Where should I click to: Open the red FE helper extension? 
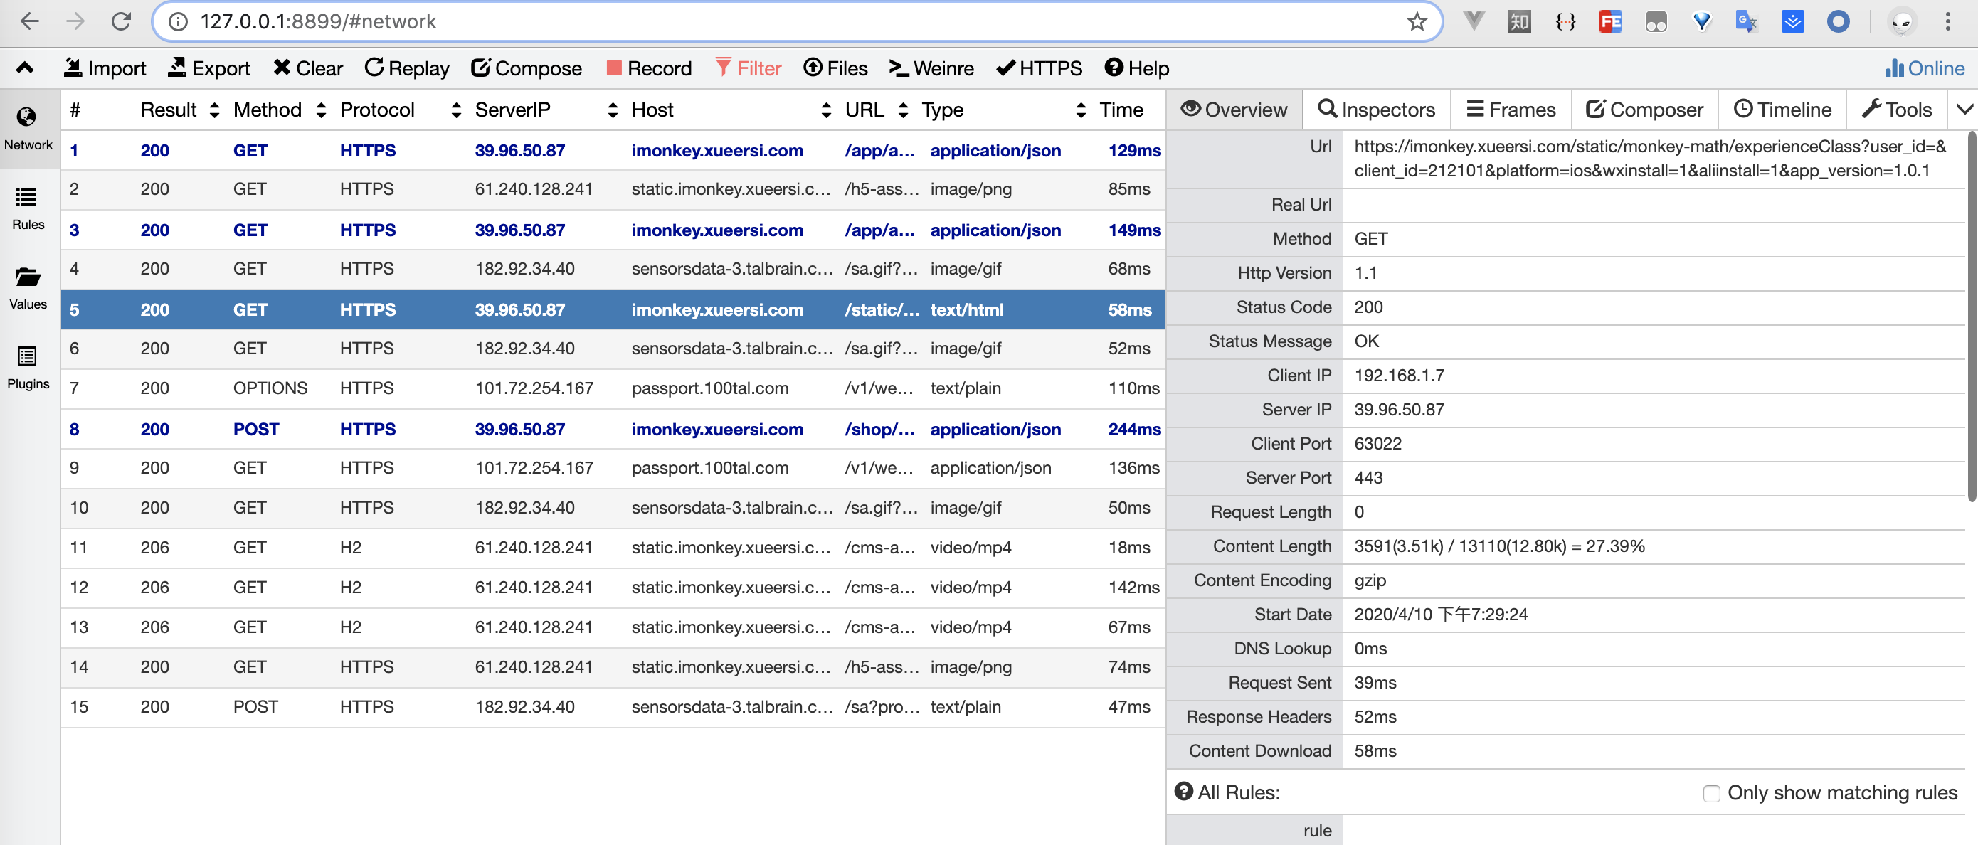pyautogui.click(x=1610, y=21)
